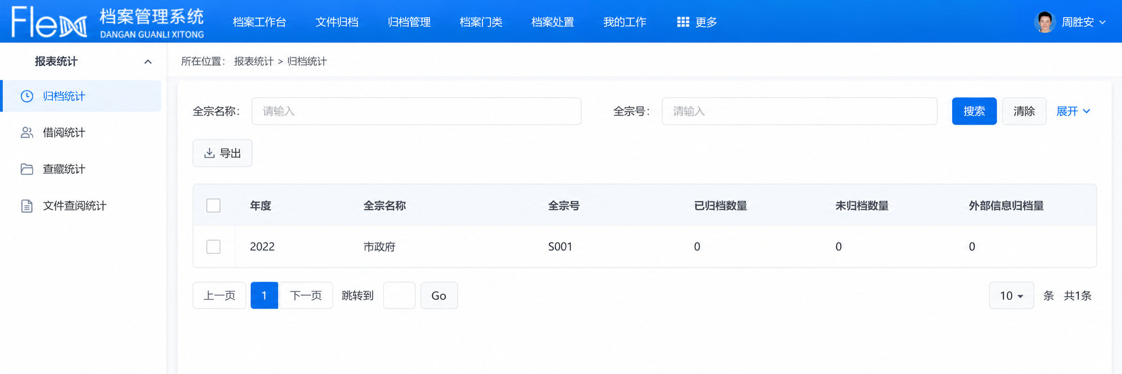Viewport: 1122px width, 374px height.
Task: Open the page size dropdown showing 10
Action: (x=1011, y=295)
